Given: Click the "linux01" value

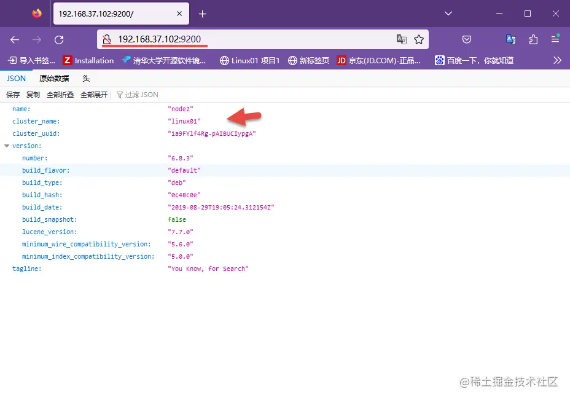Looking at the screenshot, I should click(184, 121).
